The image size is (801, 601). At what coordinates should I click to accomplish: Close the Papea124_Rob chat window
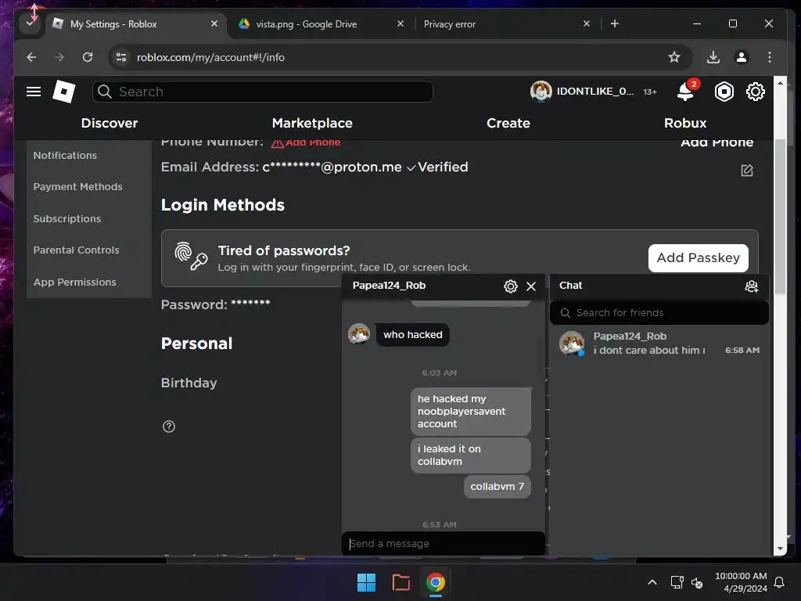pyautogui.click(x=531, y=286)
